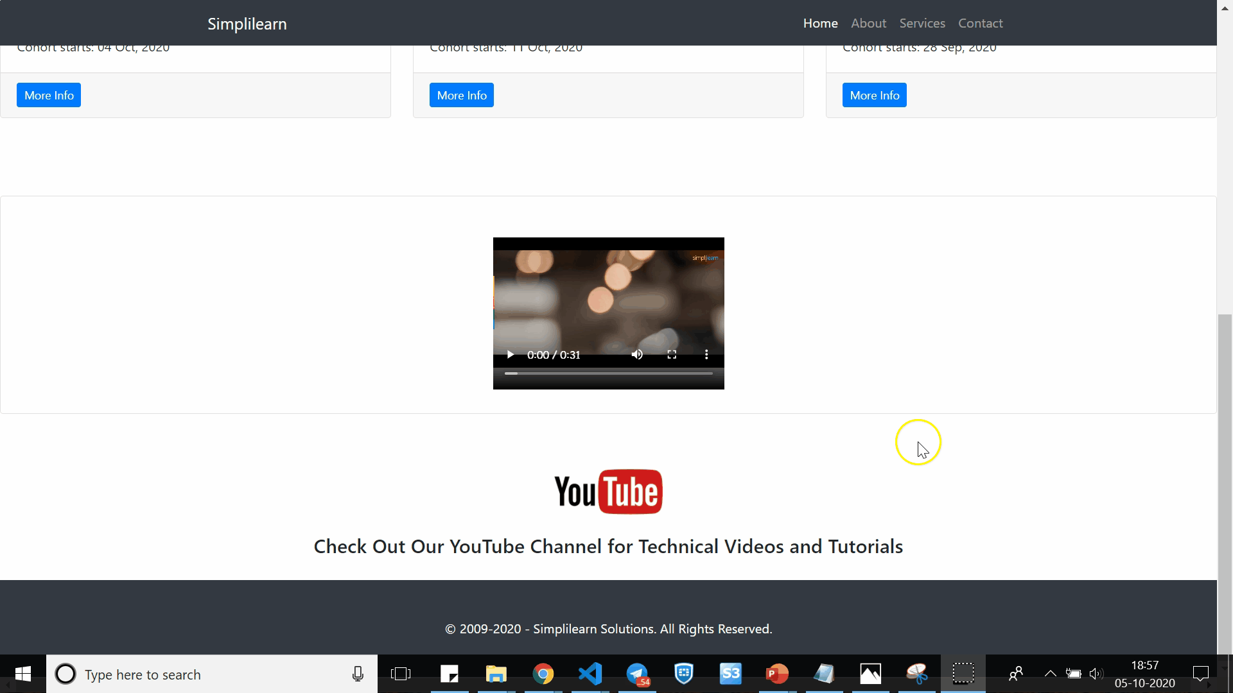Click the Simplilearn brand link
Screen dimensions: 1233x693
point(247,24)
